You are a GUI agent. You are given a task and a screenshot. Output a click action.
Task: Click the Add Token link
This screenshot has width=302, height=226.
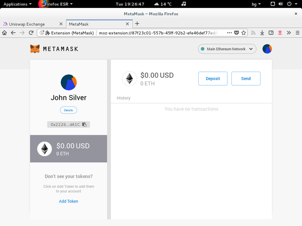[x=68, y=201]
